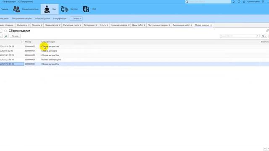
Task: Select the Сборка автомата specification cell
Action: [x=49, y=51]
